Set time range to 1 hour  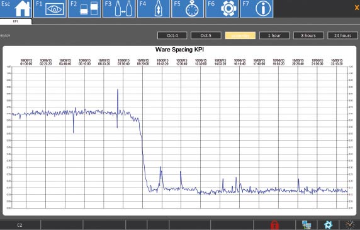[x=274, y=36]
